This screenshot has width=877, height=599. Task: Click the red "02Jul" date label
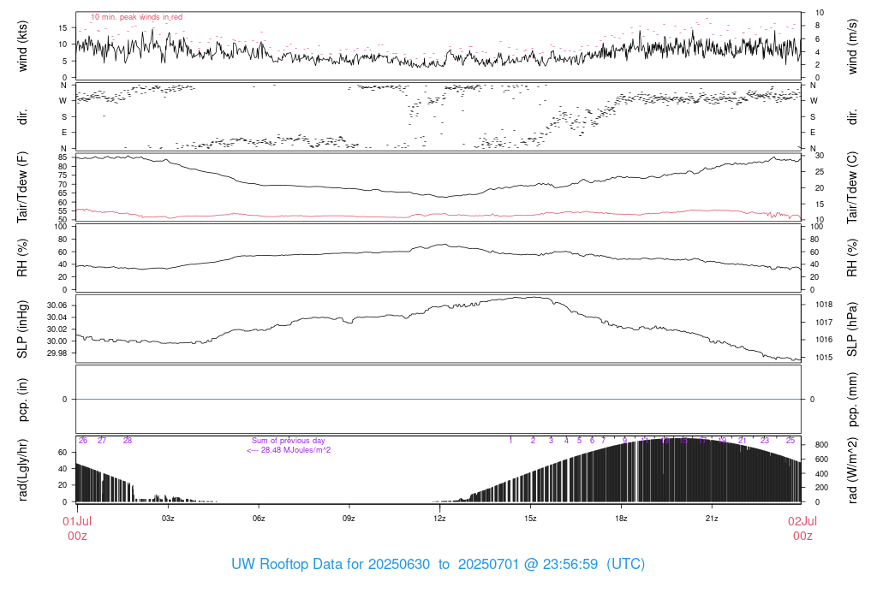pyautogui.click(x=802, y=521)
